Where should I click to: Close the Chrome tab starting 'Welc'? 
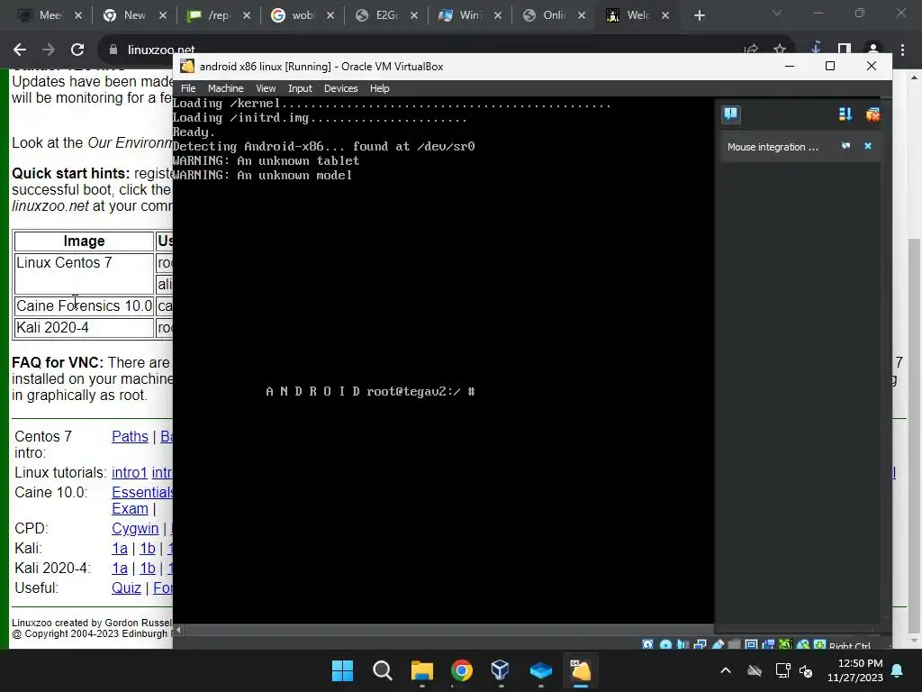(x=665, y=16)
